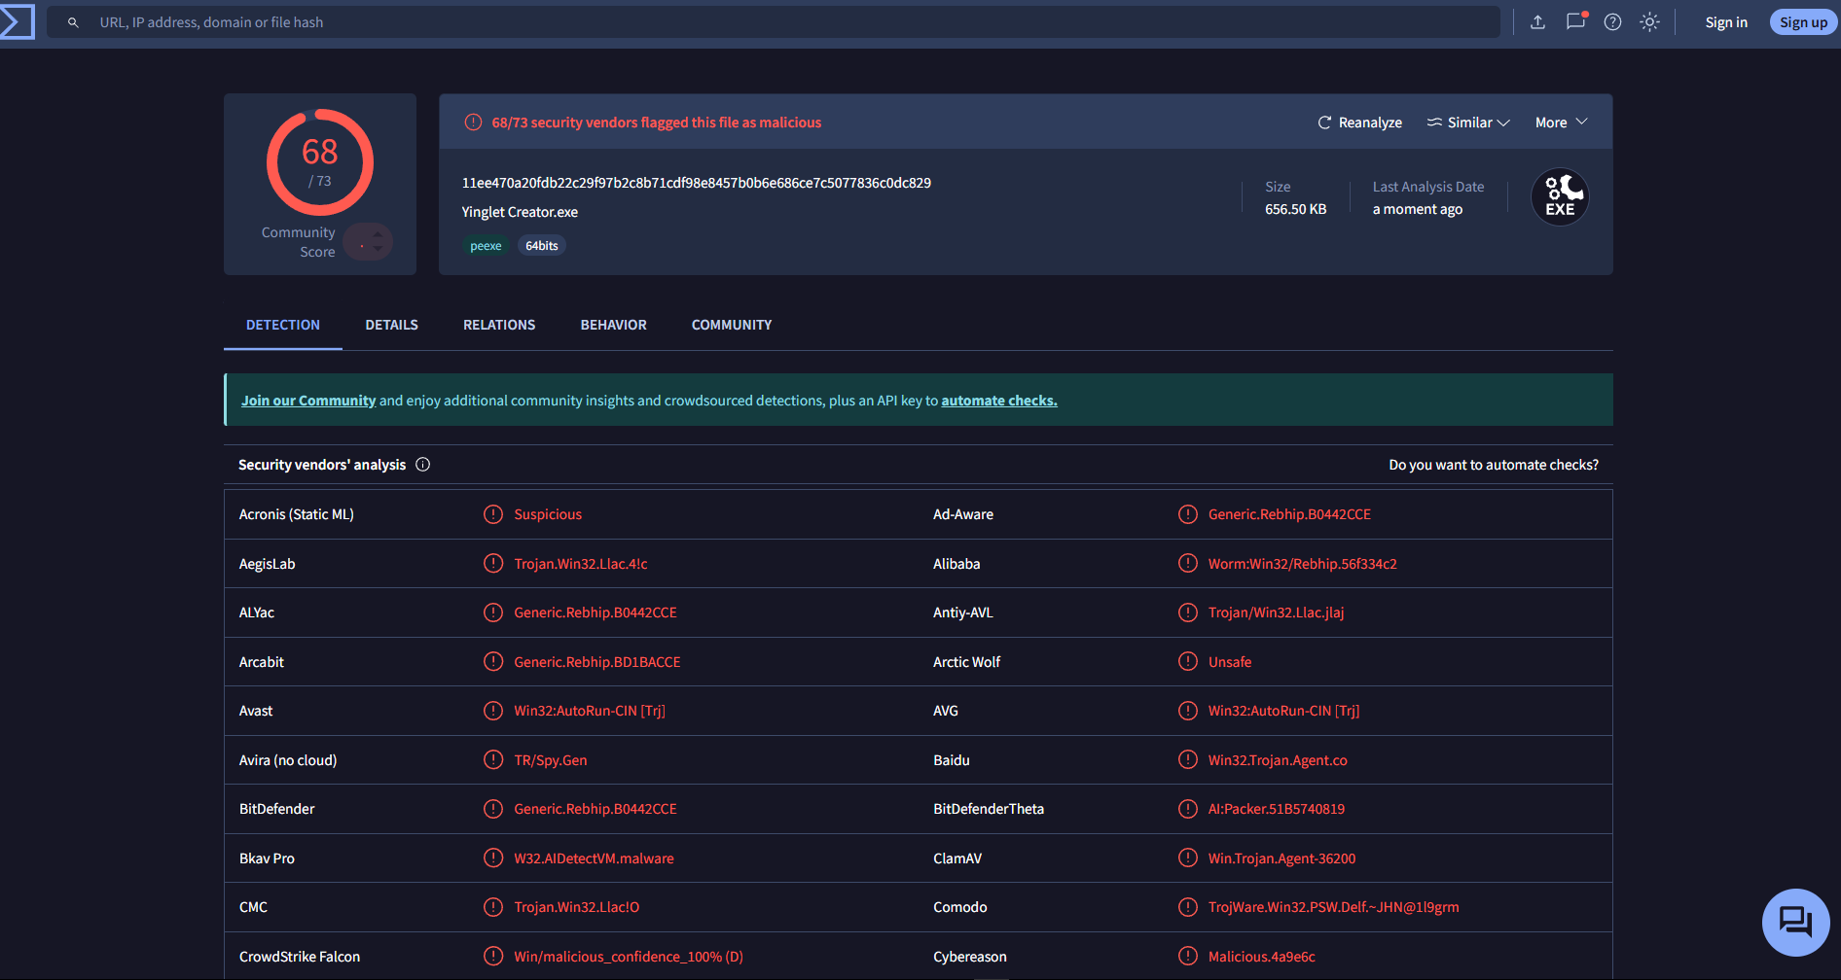The height and width of the screenshot is (980, 1841).
Task: Click the alert icon beside Worm:Win32/Rebhip.56f334c2
Action: click(1187, 564)
